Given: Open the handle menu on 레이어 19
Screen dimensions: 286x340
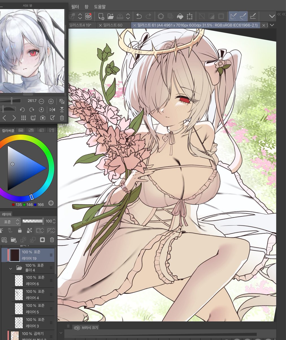Looking at the screenshot, I should pos(51,255).
